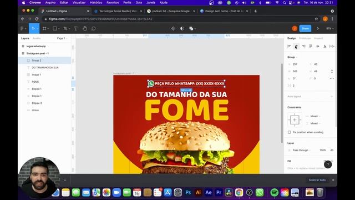Click Align bottom icon

(324, 46)
